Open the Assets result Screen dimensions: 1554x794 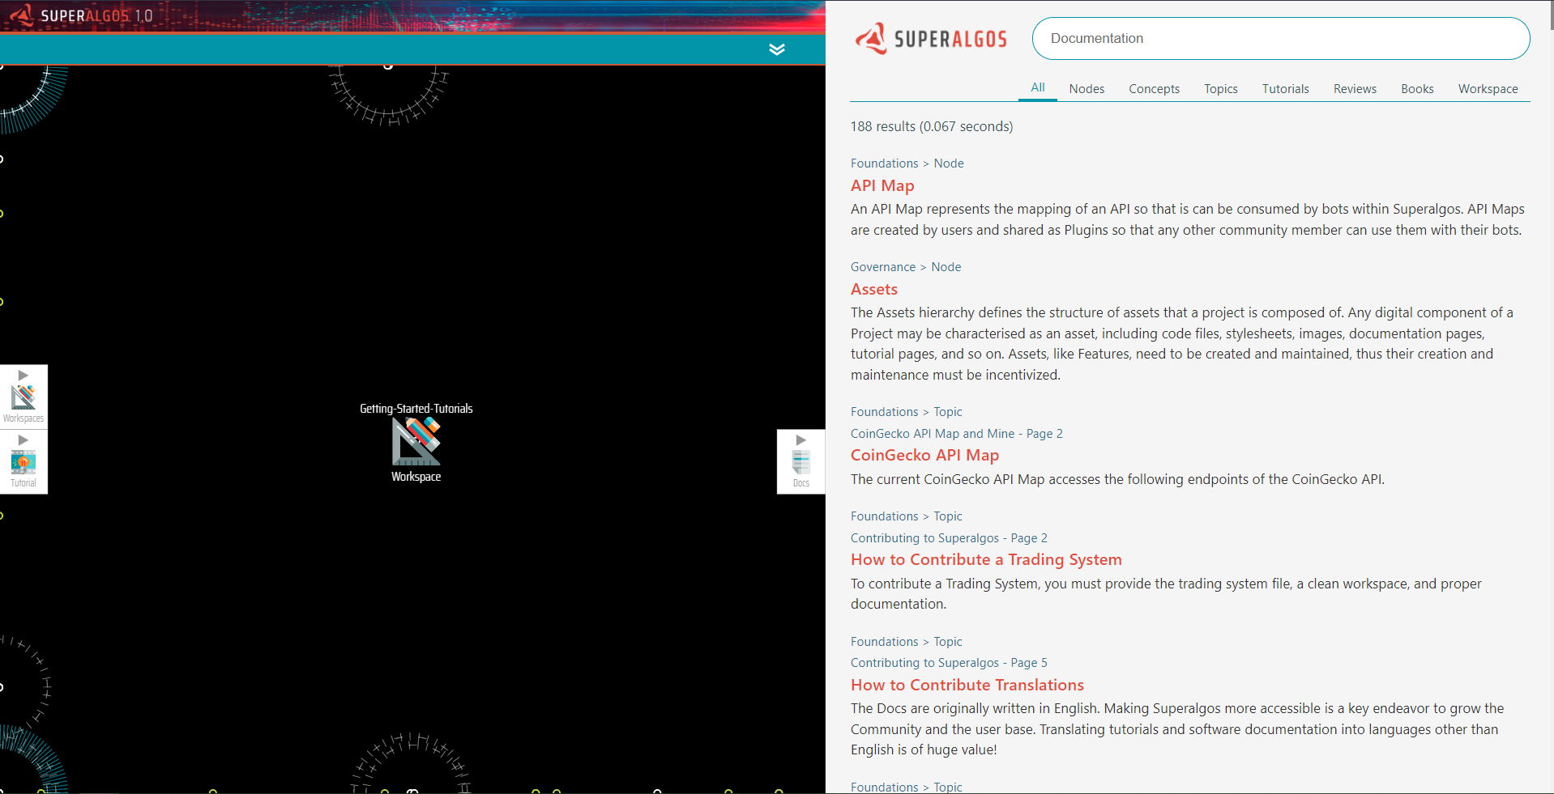pos(873,289)
